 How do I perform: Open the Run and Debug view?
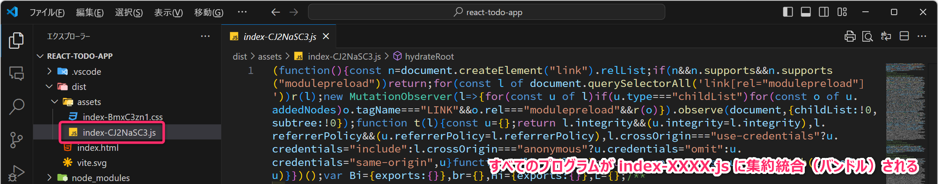[x=16, y=173]
